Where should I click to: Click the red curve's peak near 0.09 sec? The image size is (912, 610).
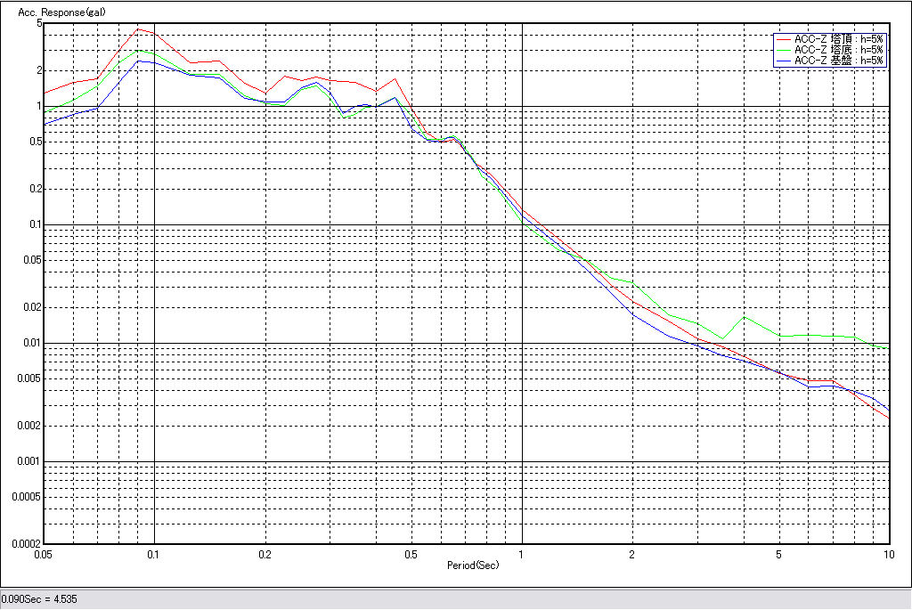coord(137,28)
